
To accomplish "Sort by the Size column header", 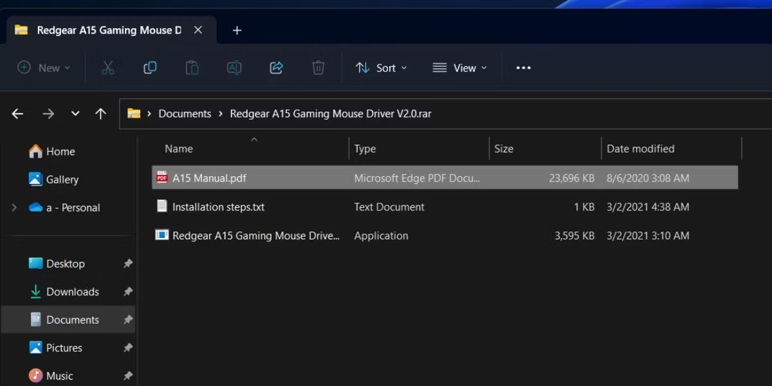I will pyautogui.click(x=504, y=149).
